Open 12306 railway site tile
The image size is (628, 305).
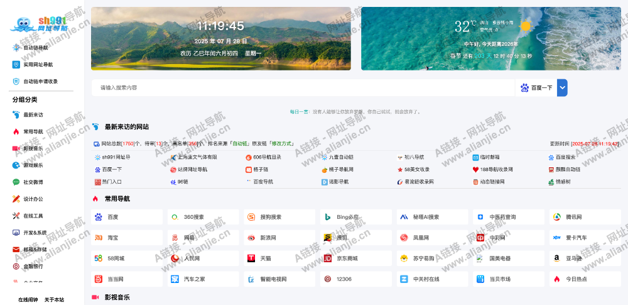point(355,279)
